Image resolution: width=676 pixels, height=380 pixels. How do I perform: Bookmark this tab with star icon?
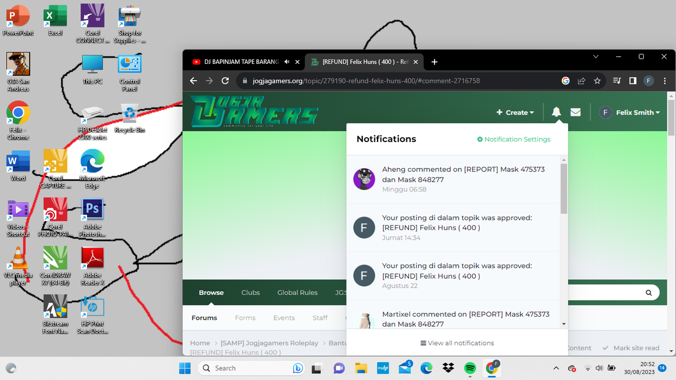pyautogui.click(x=597, y=81)
